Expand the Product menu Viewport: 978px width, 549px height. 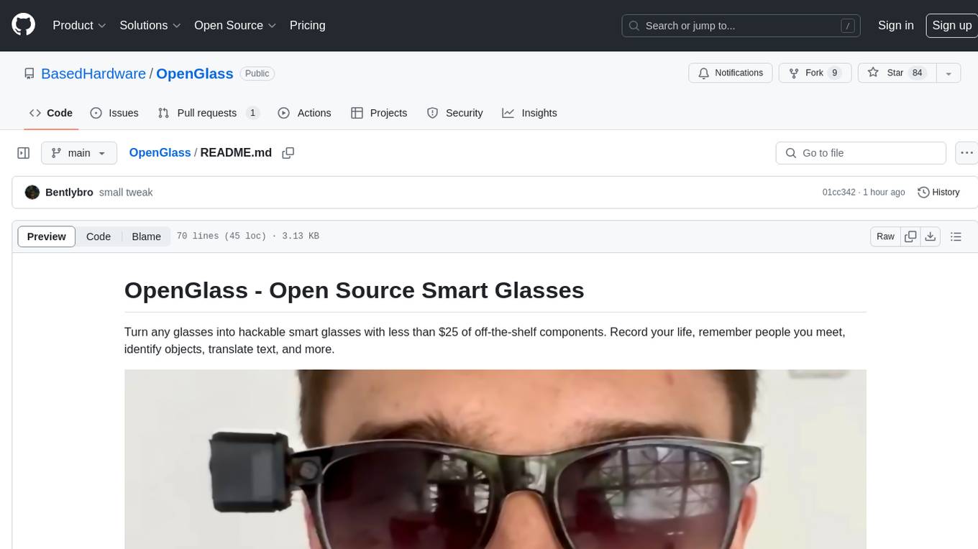[x=79, y=25]
